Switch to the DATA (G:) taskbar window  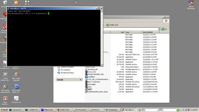click(96, 110)
